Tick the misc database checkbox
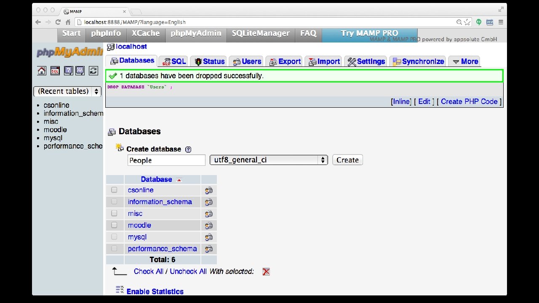The width and height of the screenshot is (539, 303). pyautogui.click(x=114, y=213)
